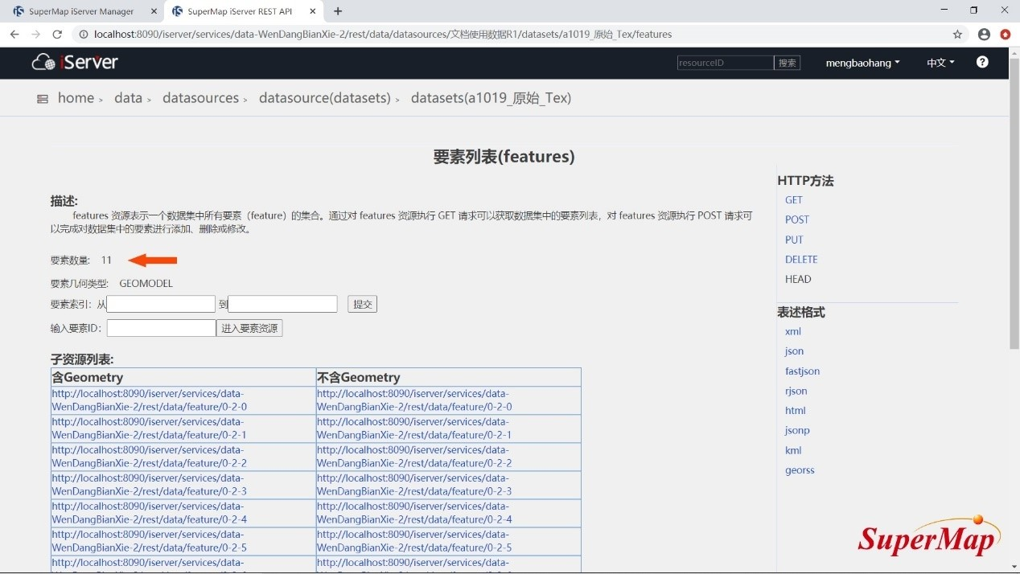Select the POST HTTP method link

[x=796, y=219]
